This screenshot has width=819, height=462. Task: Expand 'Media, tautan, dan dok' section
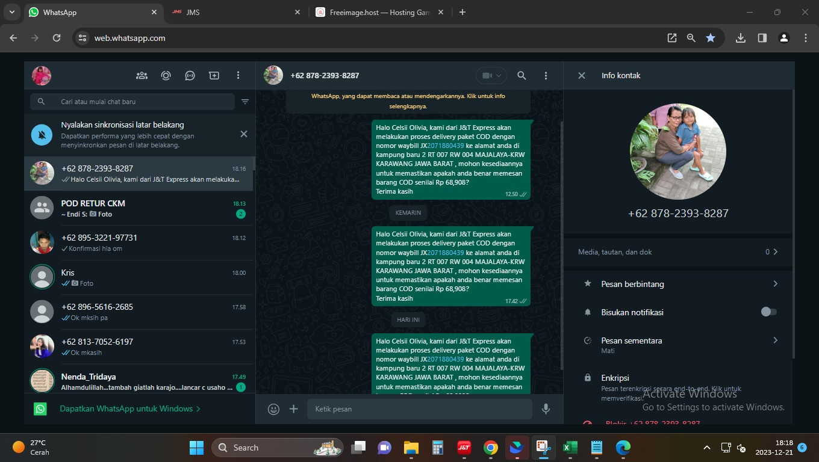(x=678, y=252)
